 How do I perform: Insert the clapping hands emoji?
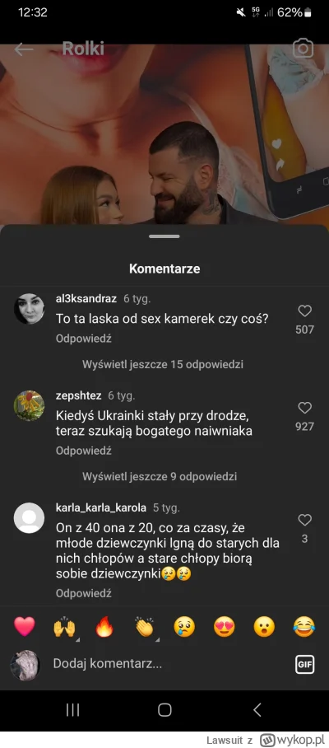click(145, 627)
